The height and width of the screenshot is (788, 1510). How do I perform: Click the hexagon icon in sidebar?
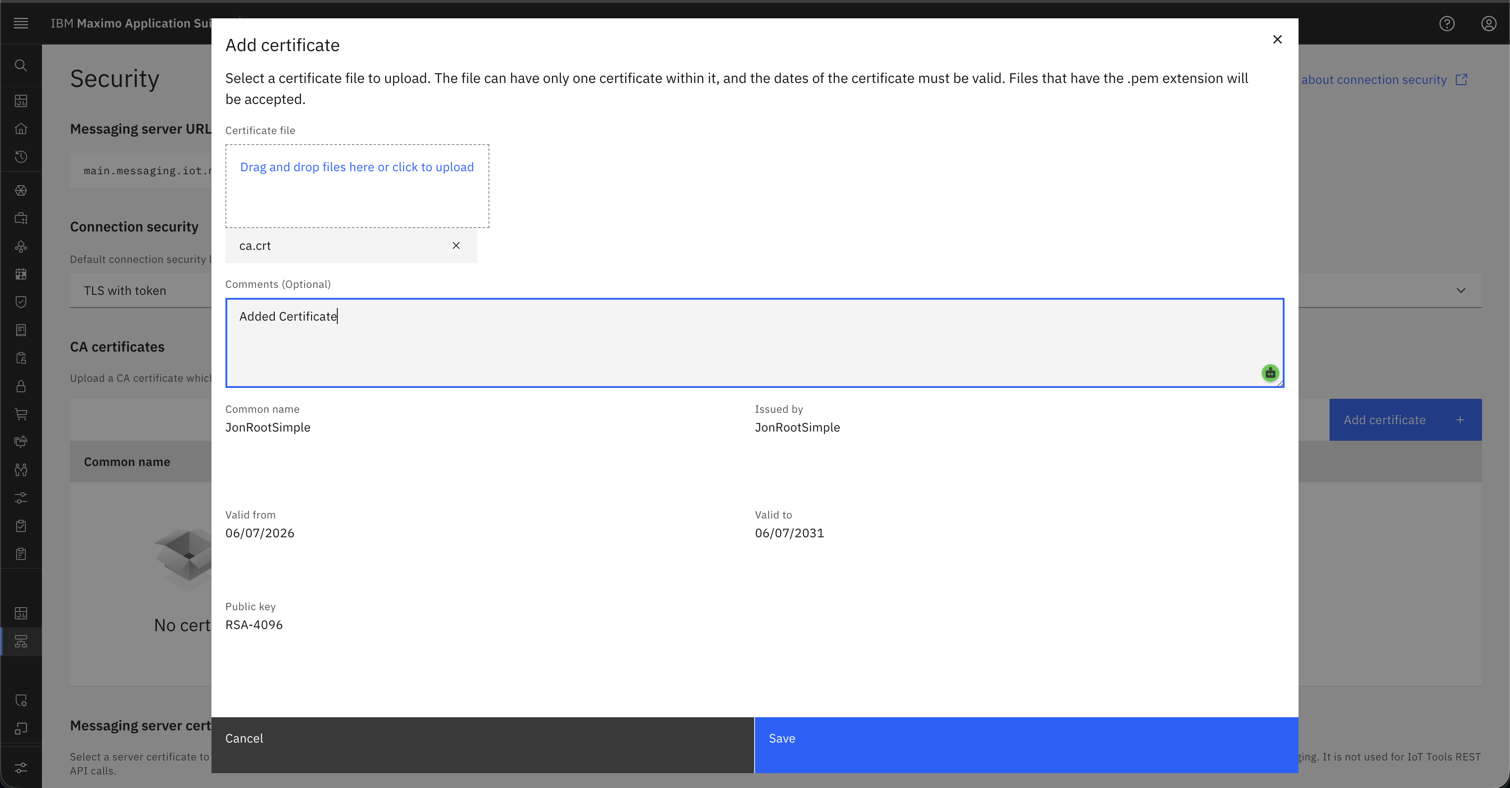click(21, 190)
